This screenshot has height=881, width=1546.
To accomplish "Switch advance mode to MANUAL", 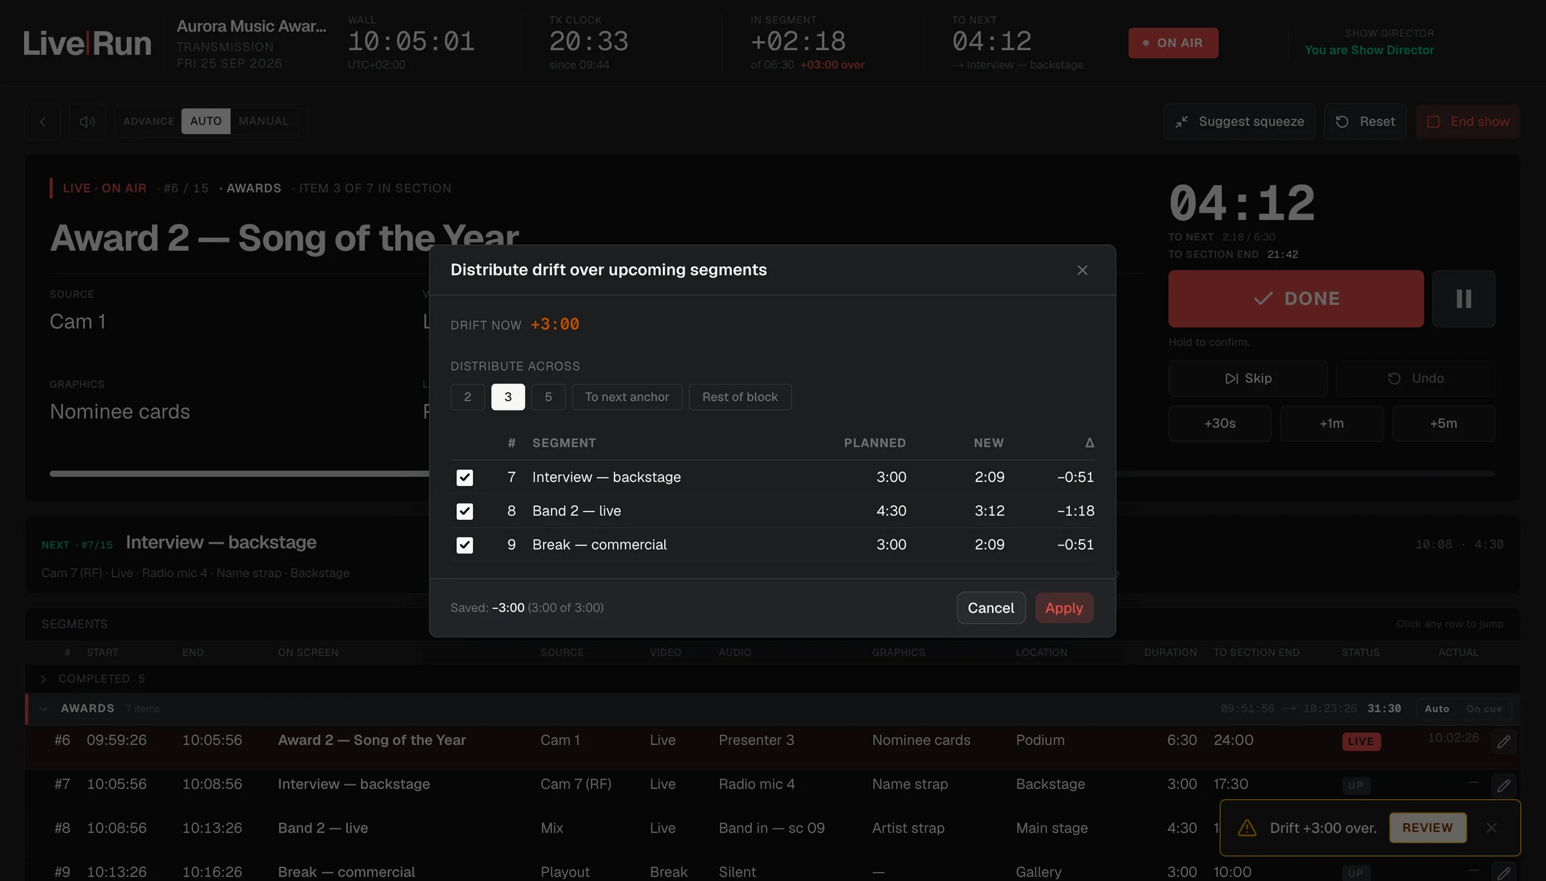I will pyautogui.click(x=263, y=121).
